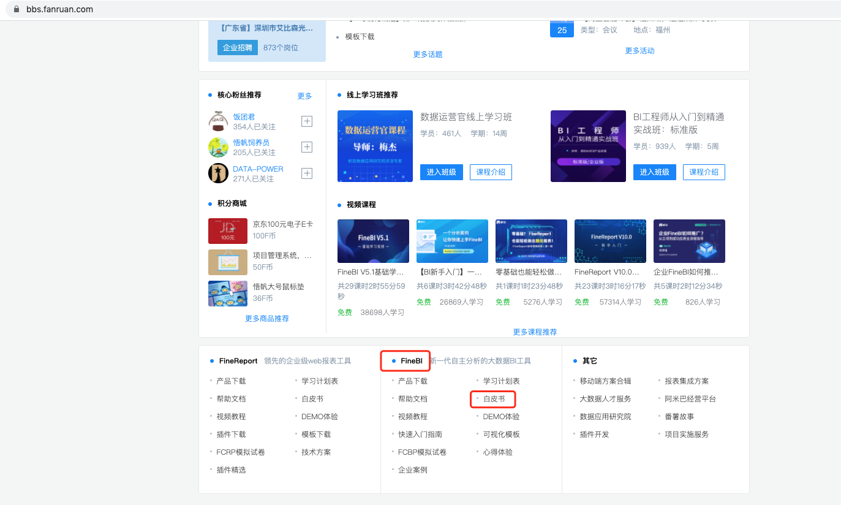This screenshot has height=505, width=841.
Task: Open FCBP模拟试卷 link
Action: (423, 452)
